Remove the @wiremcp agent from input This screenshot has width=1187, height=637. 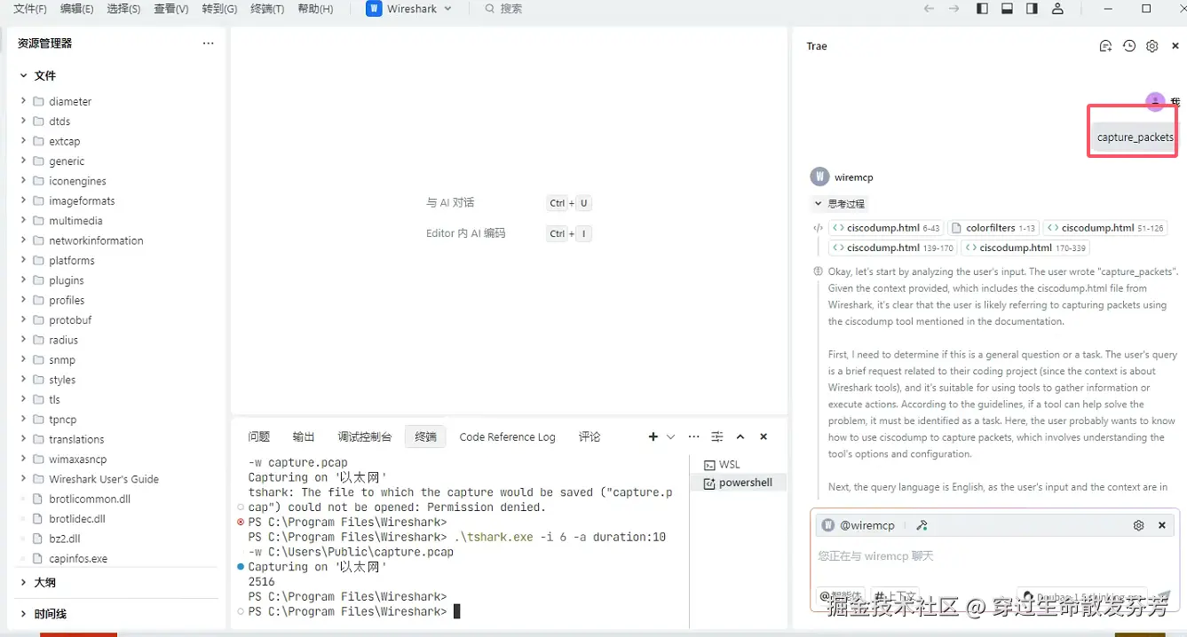[1162, 525]
